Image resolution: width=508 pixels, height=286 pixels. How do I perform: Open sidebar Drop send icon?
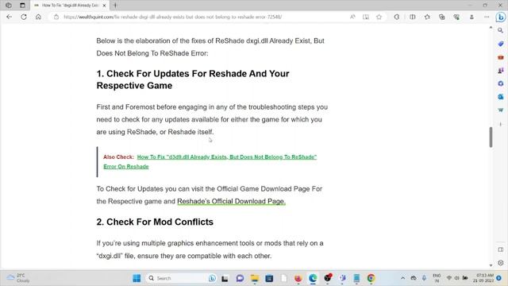tap(501, 110)
